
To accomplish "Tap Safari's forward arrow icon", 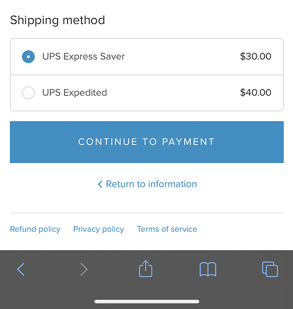I will 84,269.
